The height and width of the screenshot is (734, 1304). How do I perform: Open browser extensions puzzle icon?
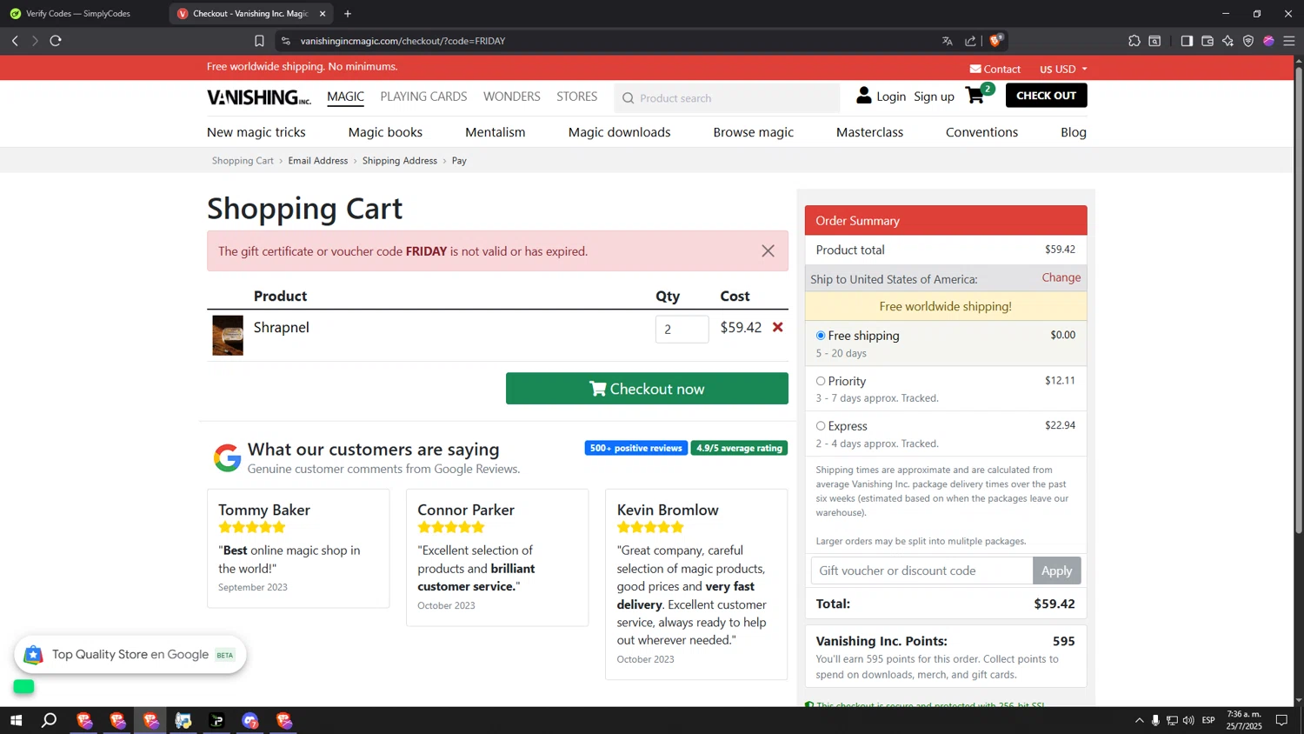(x=1134, y=41)
